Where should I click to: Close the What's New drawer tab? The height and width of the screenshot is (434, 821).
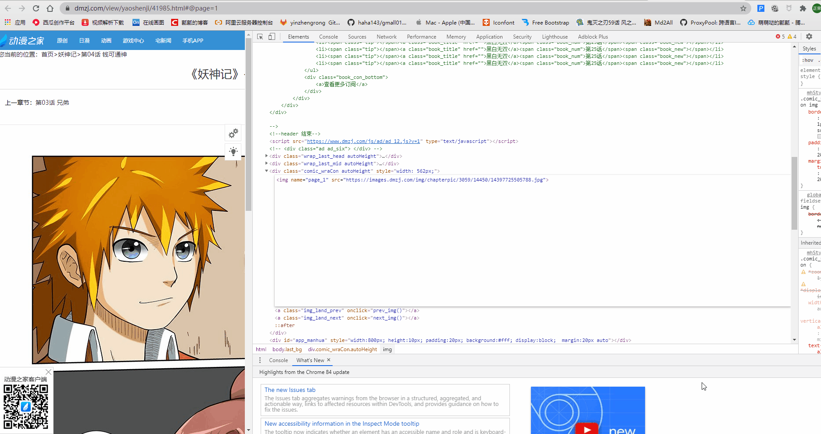coord(329,360)
